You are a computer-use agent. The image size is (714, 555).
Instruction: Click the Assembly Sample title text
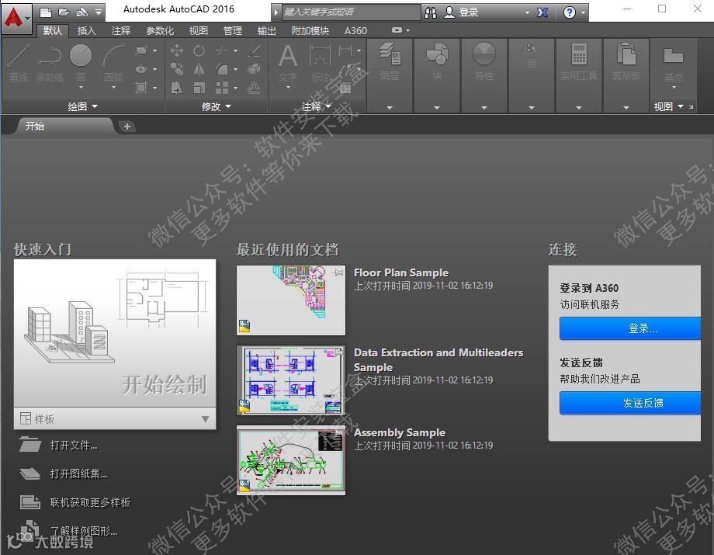coord(400,432)
